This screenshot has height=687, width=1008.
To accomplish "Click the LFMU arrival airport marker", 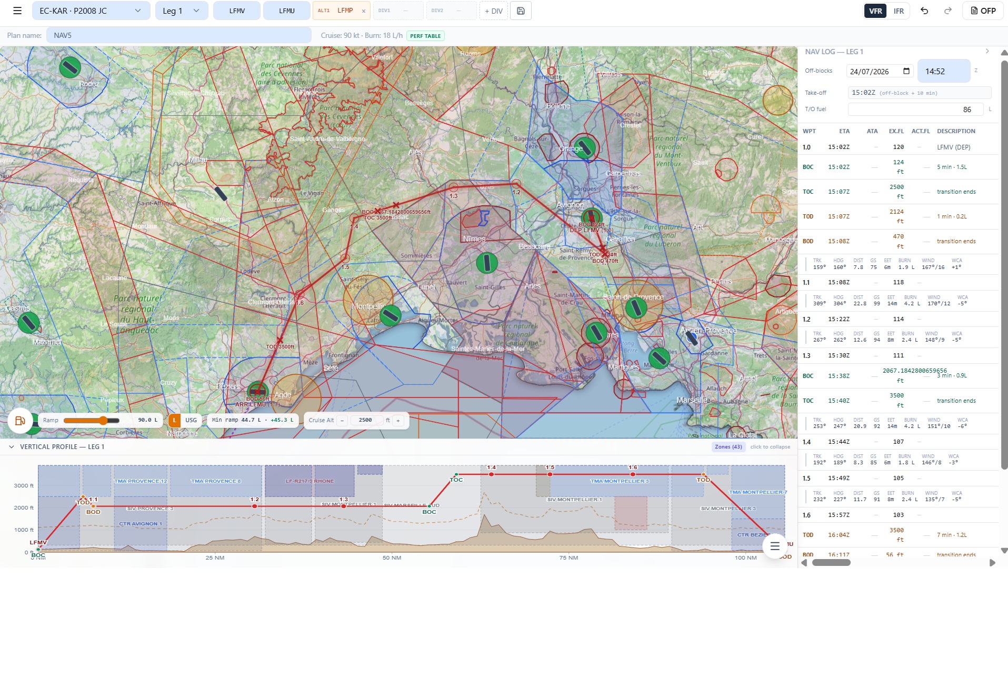I will tap(258, 391).
